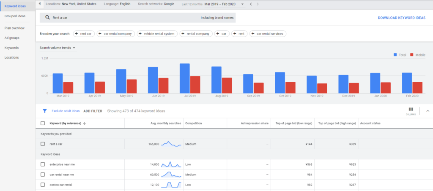View trend sparkline for enterprise near me
Screen dimensions: 433x191
point(171,164)
